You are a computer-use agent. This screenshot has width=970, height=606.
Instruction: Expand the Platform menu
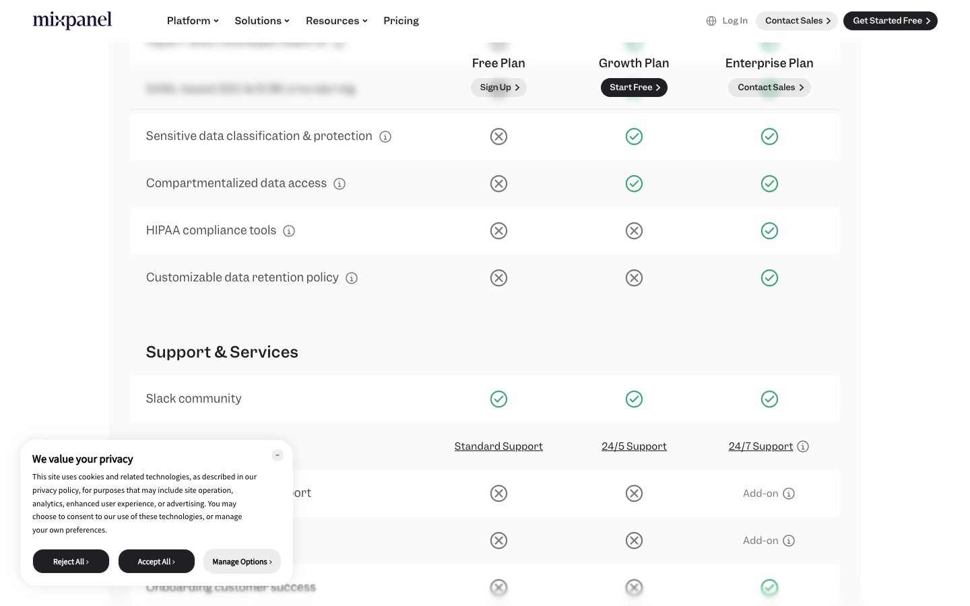click(x=193, y=21)
